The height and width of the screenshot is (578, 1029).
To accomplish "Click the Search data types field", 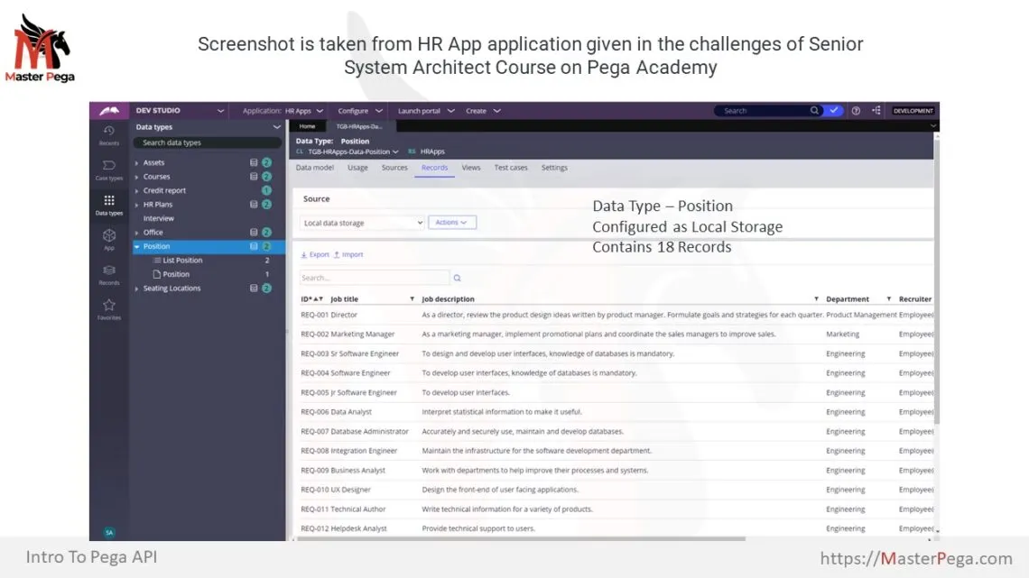I will pyautogui.click(x=206, y=142).
